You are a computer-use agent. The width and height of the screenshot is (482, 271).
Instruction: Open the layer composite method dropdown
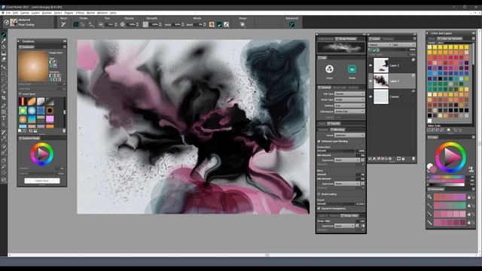pyautogui.click(x=380, y=44)
